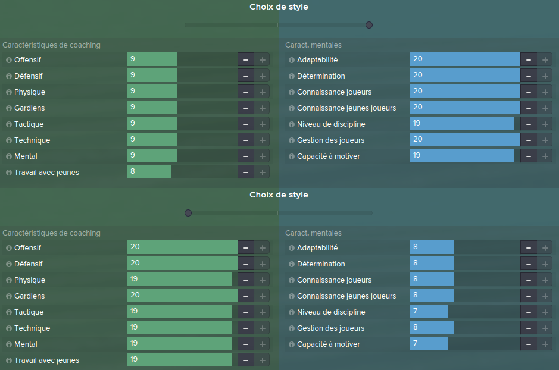Show info for Détermination rated 8
Viewport: 559px width, 370px height.
(x=292, y=264)
